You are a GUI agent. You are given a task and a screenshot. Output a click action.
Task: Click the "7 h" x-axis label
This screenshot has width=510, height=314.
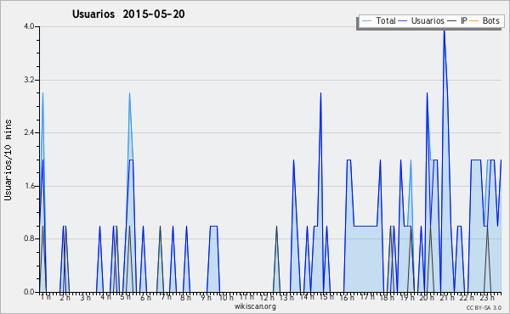point(166,297)
